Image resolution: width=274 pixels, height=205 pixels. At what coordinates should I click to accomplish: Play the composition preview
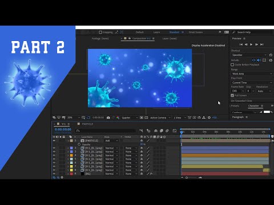(x=251, y=44)
